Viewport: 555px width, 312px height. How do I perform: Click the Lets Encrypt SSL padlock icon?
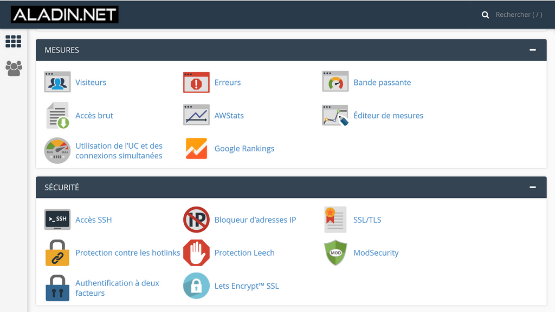[196, 286]
